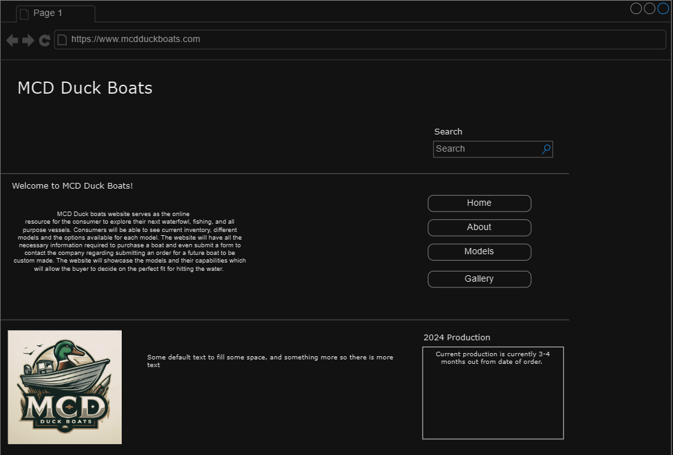
Task: Click the magnifying glass search icon
Action: tap(546, 148)
